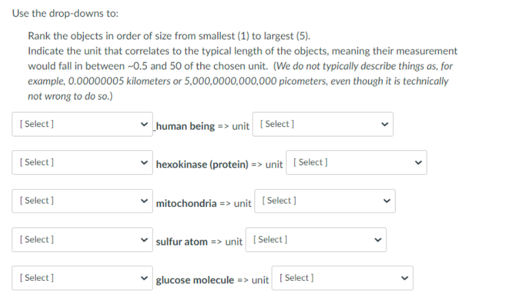This screenshot has width=531, height=303.
Task: Click chevron arrow of sulfur atom unit select
Action: 379,240
